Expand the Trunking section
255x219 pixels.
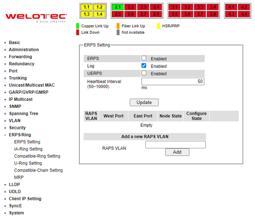point(18,78)
